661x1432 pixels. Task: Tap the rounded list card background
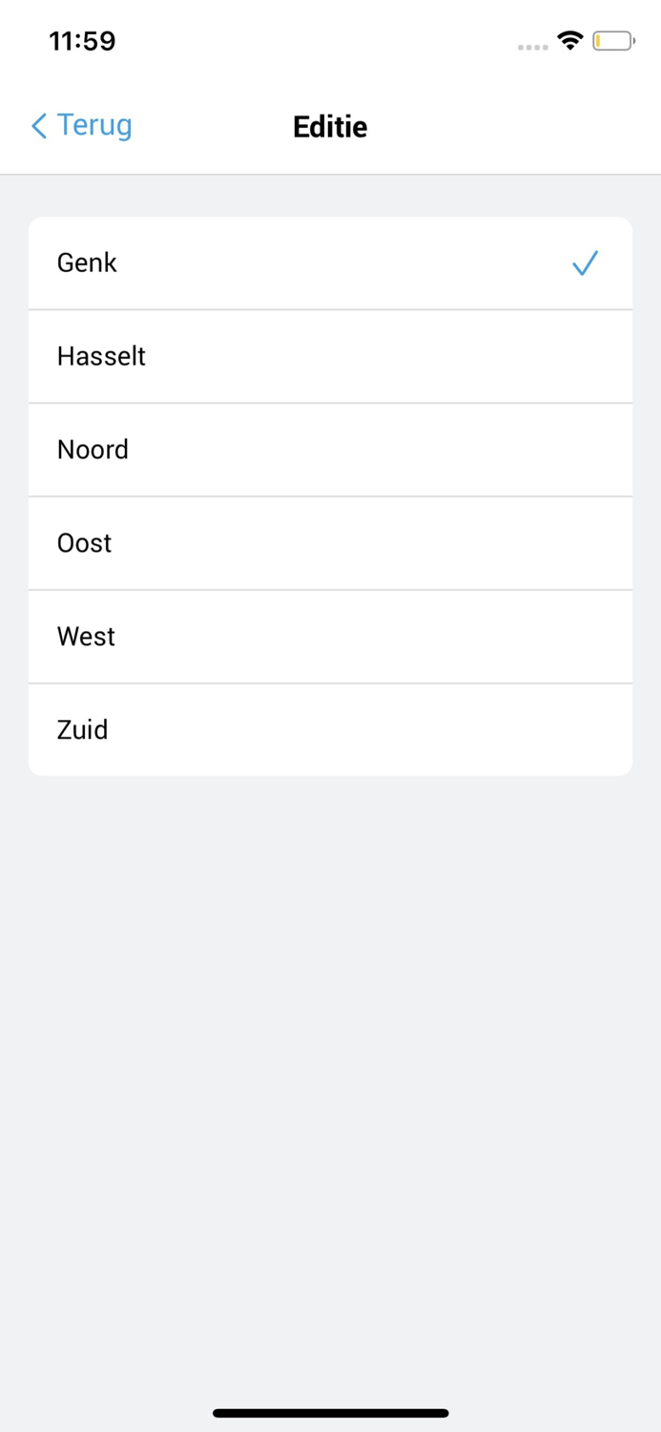(x=330, y=496)
